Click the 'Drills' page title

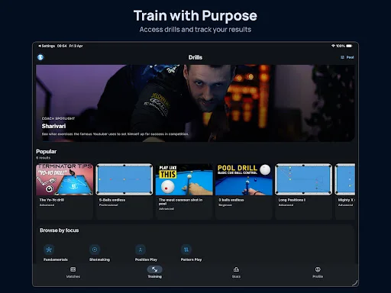(195, 57)
